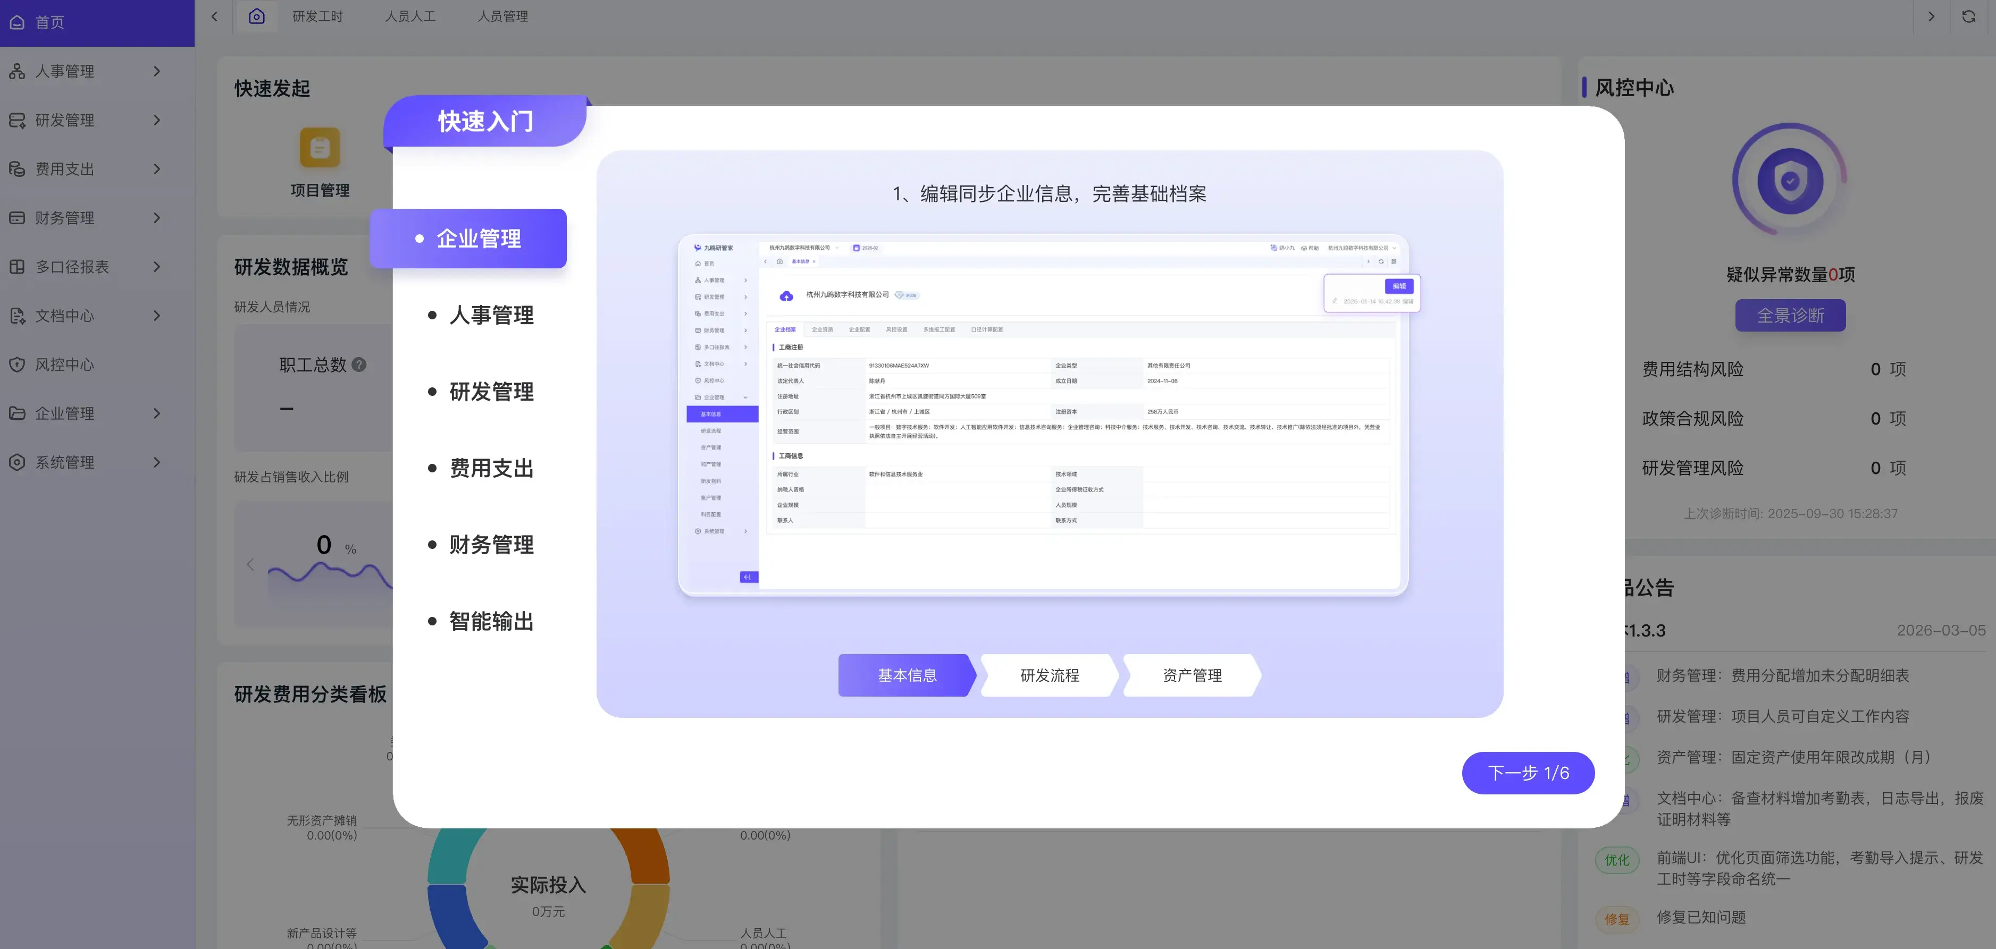Click the 首页 sidebar item
1996x949 pixels.
pos(97,22)
